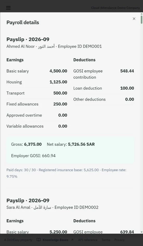
Task: Click the "Approved overtime" label
Action: pos(24,115)
